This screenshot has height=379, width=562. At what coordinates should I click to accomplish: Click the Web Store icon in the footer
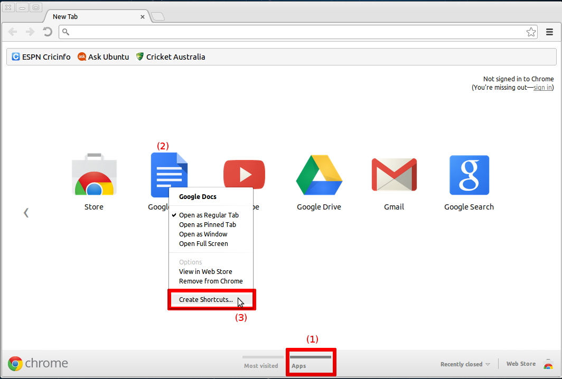548,364
